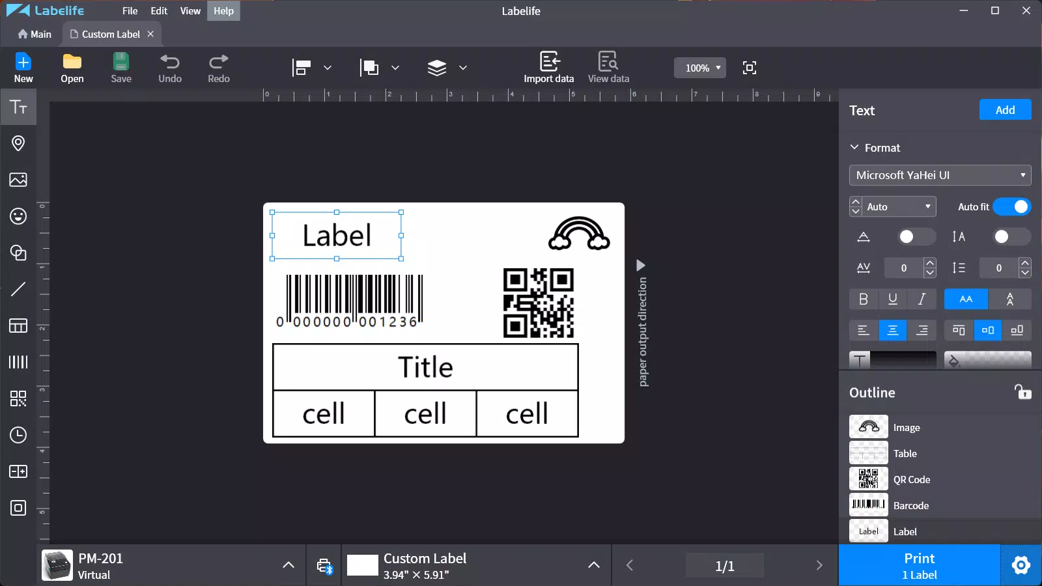Image resolution: width=1042 pixels, height=586 pixels.
Task: Select the Shapes tool
Action: (18, 253)
